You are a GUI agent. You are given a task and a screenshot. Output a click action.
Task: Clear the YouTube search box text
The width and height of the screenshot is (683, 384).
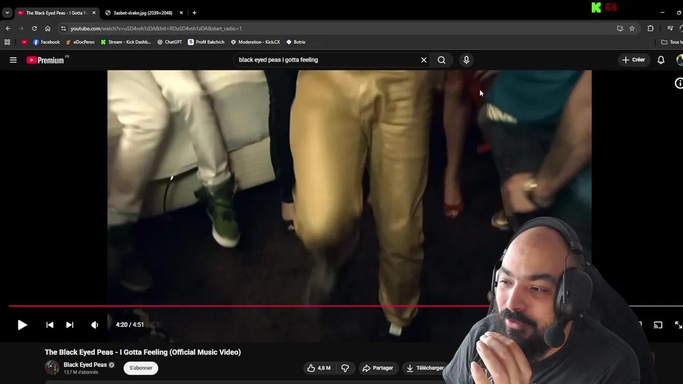[424, 60]
